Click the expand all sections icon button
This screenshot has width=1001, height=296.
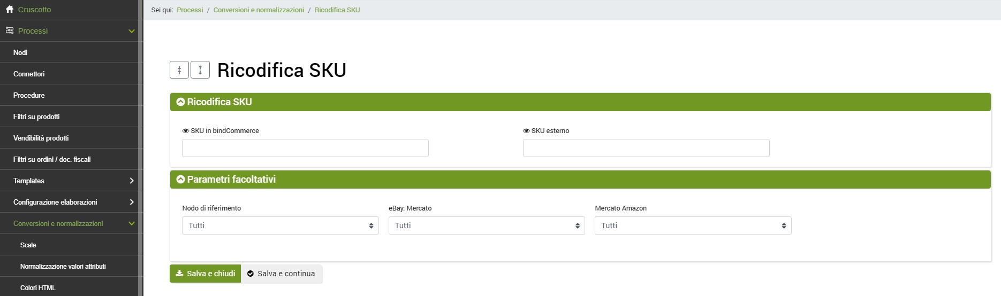200,70
